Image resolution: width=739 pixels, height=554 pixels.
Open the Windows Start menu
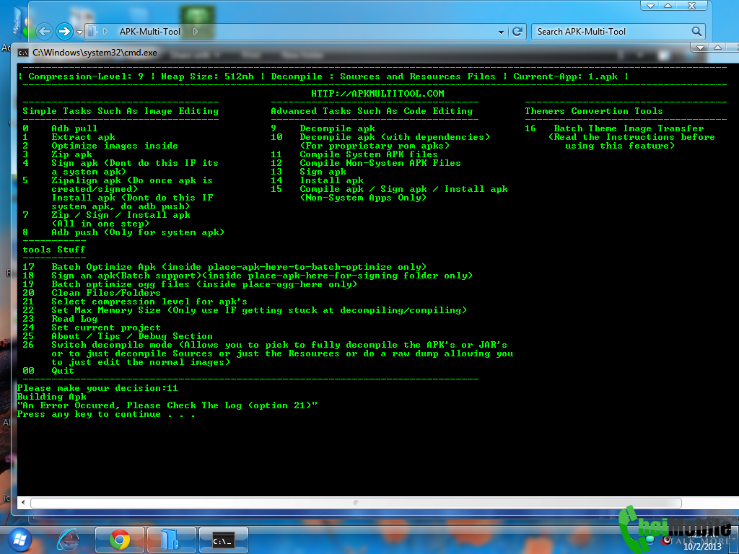(x=19, y=540)
